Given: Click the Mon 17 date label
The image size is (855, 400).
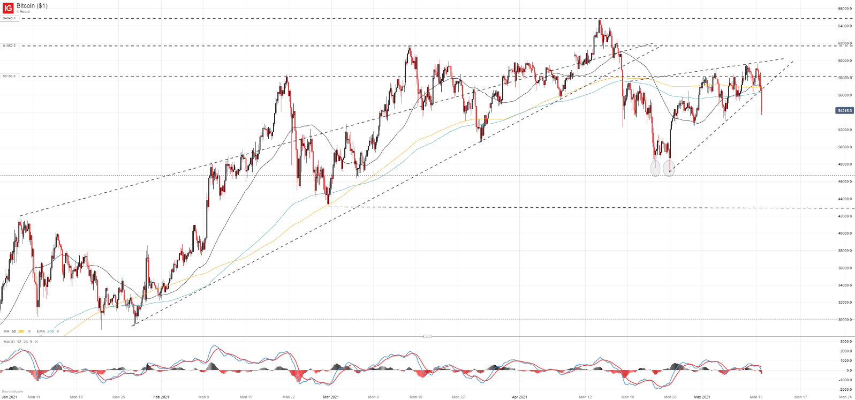Looking at the screenshot, I should (800, 397).
